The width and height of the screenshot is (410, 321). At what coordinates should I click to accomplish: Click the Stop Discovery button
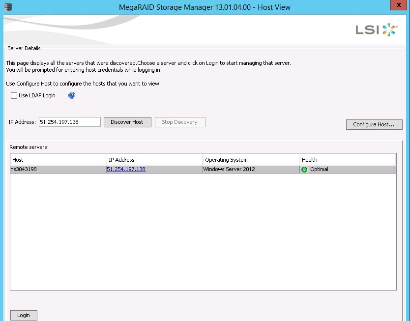179,122
